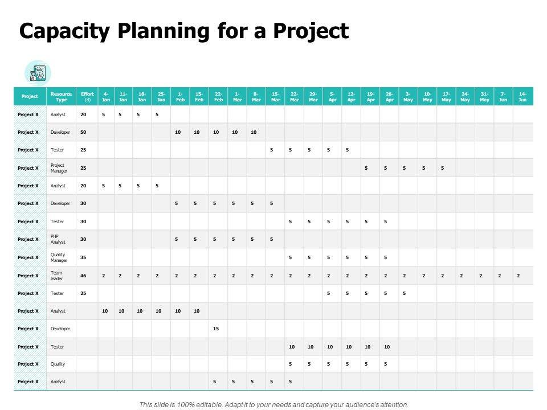Click the 'Effort (d)' header cell

pyautogui.click(x=87, y=96)
